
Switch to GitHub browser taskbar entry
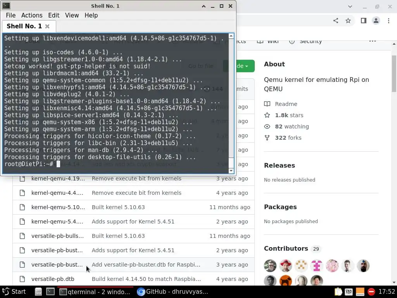(173, 292)
